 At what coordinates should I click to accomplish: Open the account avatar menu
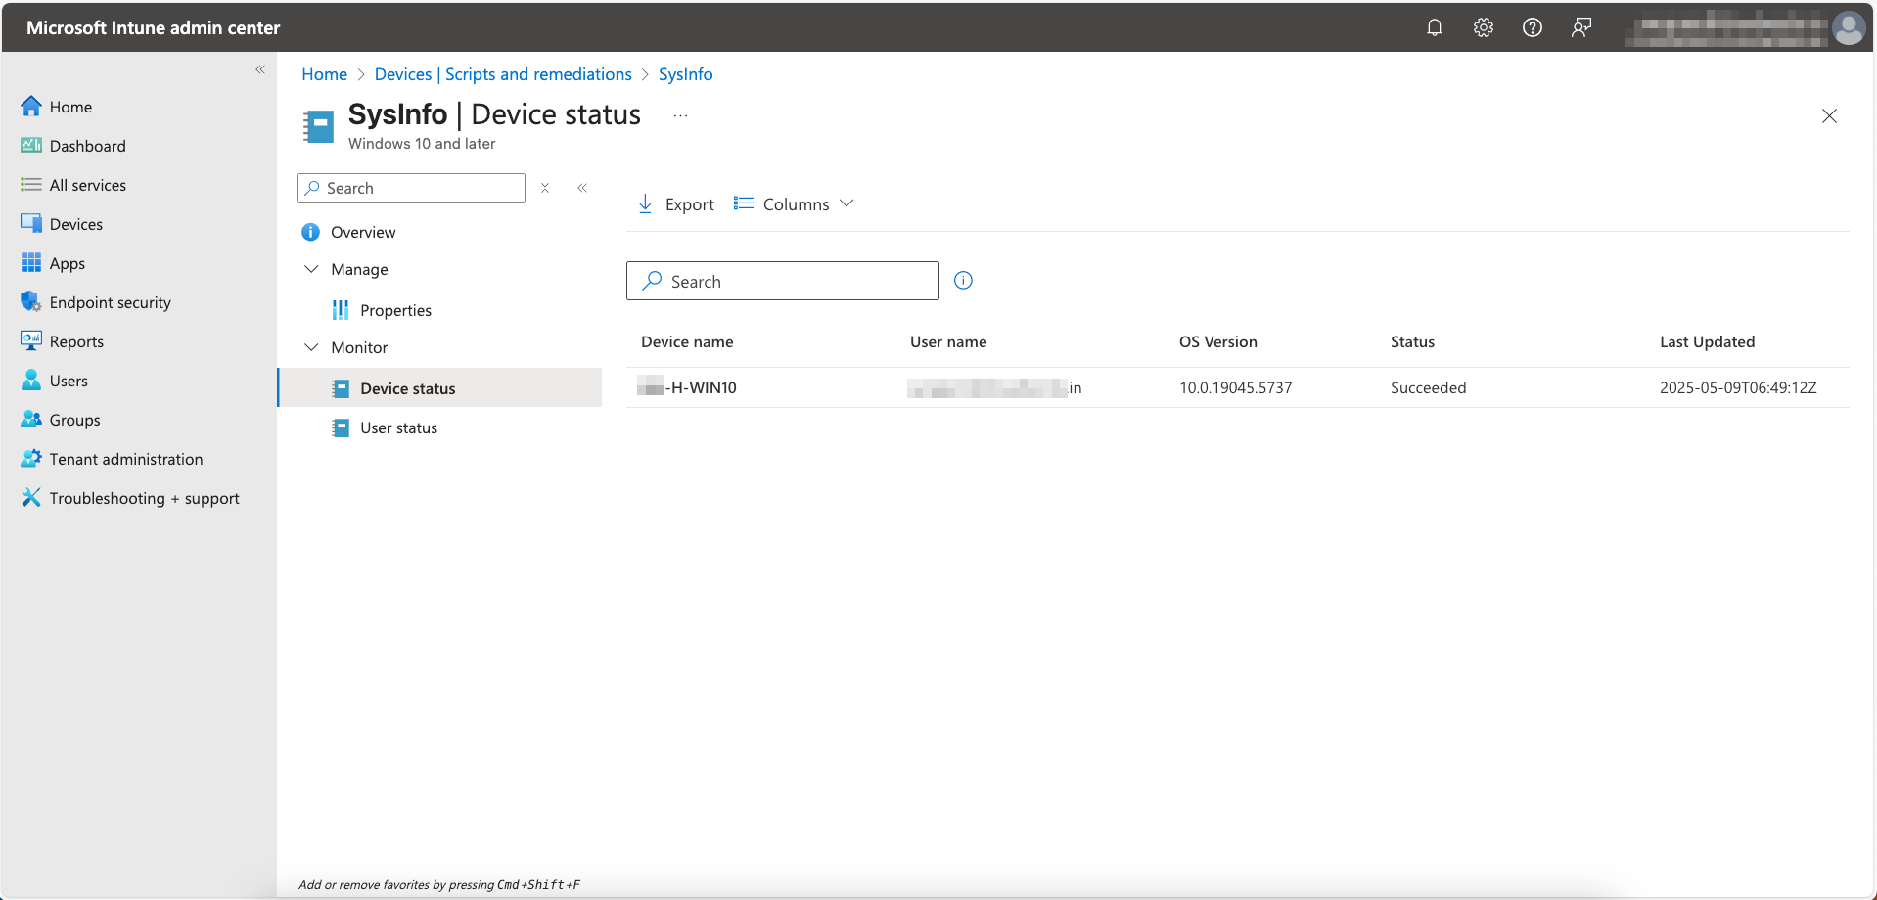pos(1848,27)
